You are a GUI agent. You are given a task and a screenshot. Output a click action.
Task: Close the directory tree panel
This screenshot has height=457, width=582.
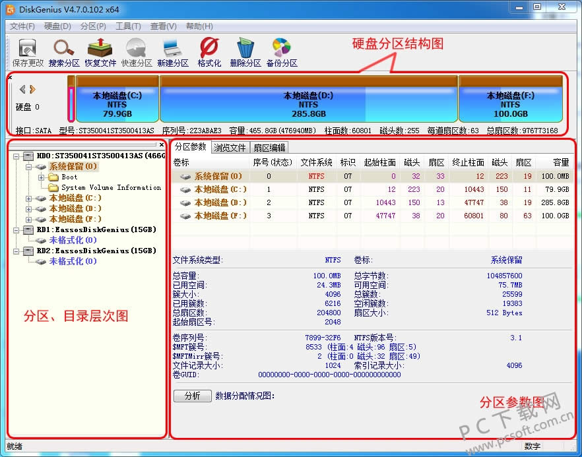pos(162,144)
